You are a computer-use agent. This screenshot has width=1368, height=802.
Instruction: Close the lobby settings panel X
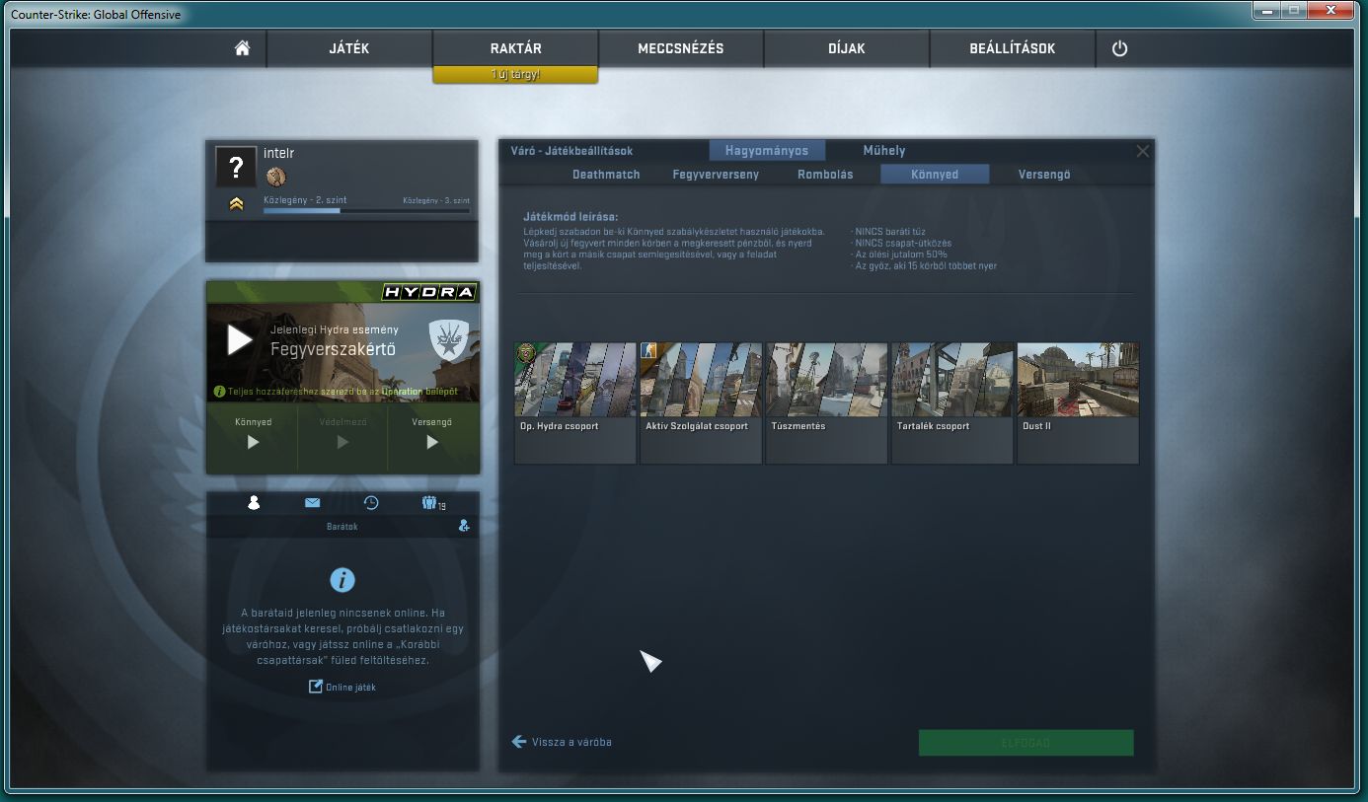tap(1143, 151)
